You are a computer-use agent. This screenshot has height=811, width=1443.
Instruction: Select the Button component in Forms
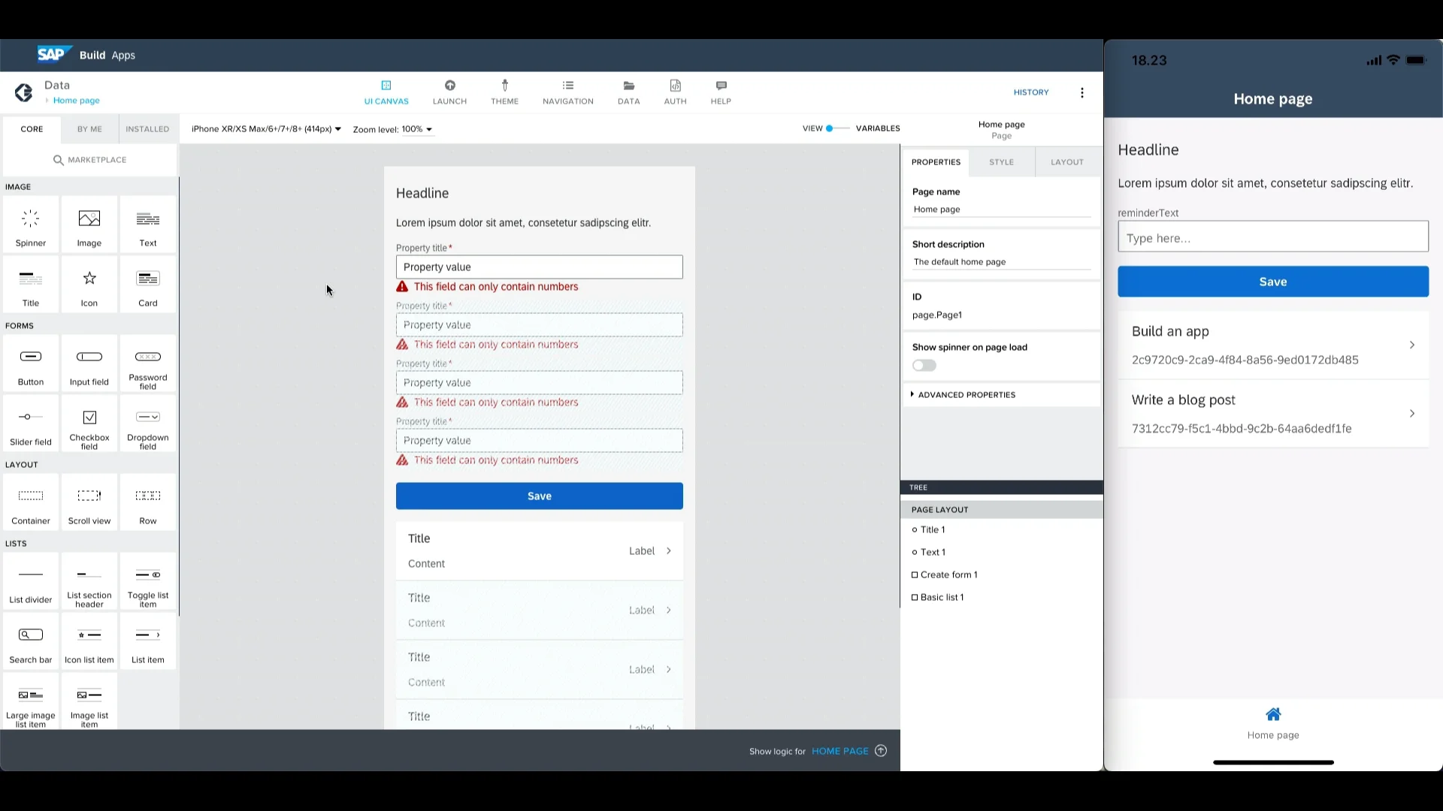(x=30, y=363)
